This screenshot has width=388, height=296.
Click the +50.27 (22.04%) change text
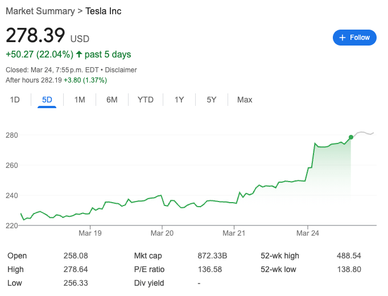coord(40,55)
